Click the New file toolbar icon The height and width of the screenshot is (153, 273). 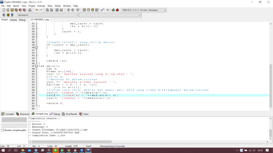coord(3,10)
